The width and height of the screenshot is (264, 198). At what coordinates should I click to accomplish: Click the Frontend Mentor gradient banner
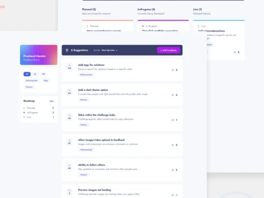tap(39, 55)
